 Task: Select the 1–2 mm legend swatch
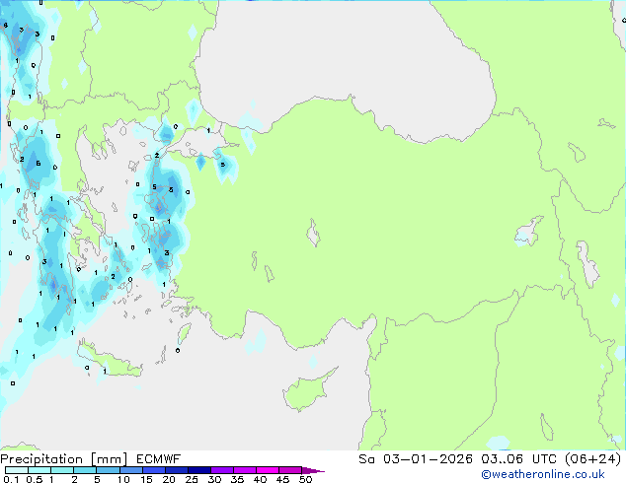click(x=62, y=470)
